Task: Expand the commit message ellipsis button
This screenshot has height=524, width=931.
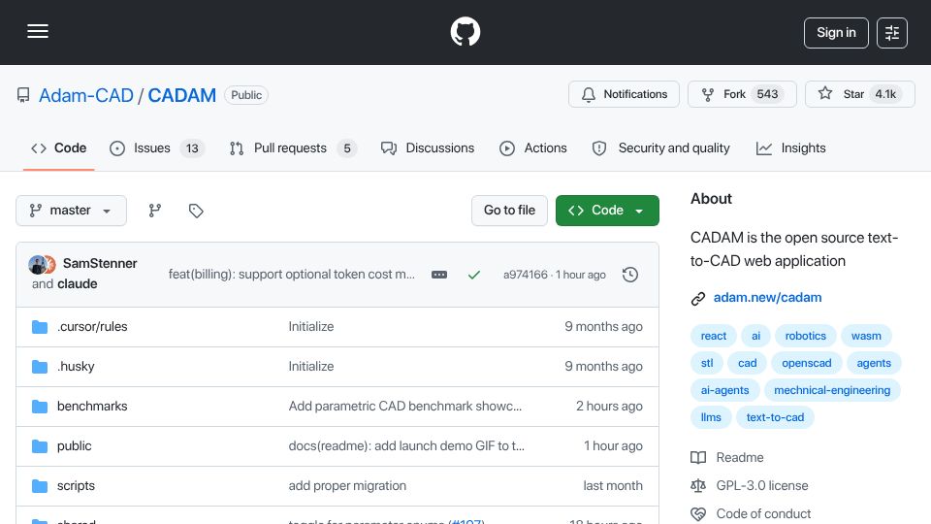Action: coord(439,275)
